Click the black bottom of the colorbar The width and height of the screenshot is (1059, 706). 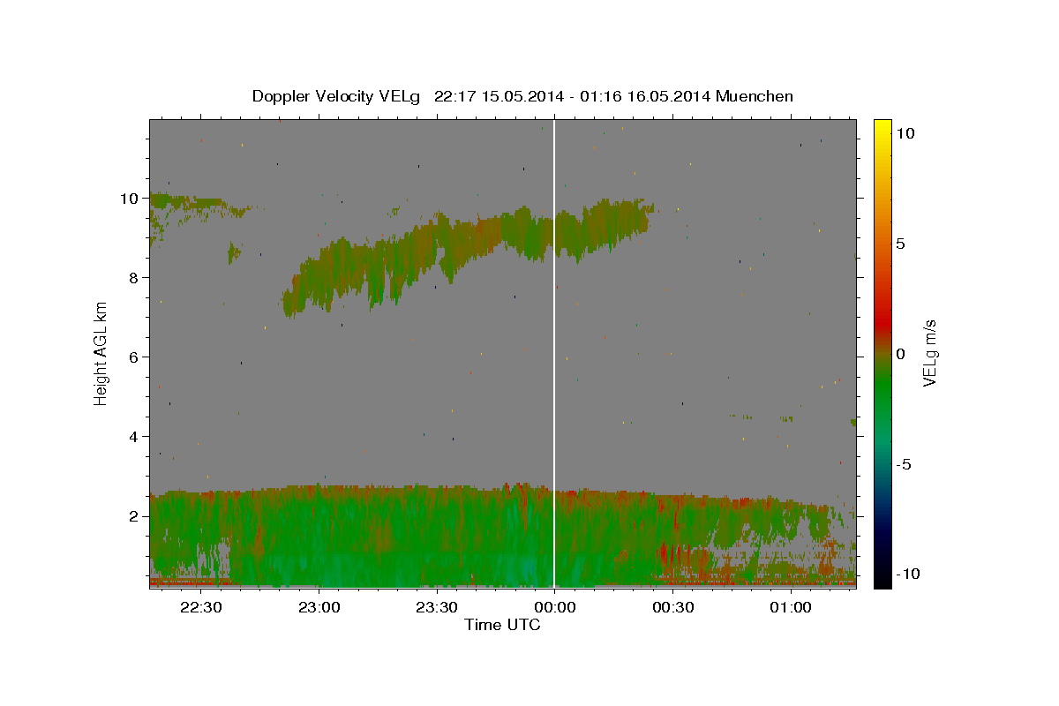[x=882, y=578]
